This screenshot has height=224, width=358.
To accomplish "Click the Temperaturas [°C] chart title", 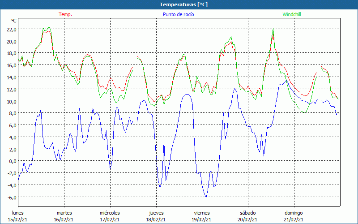I will click(x=183, y=4).
